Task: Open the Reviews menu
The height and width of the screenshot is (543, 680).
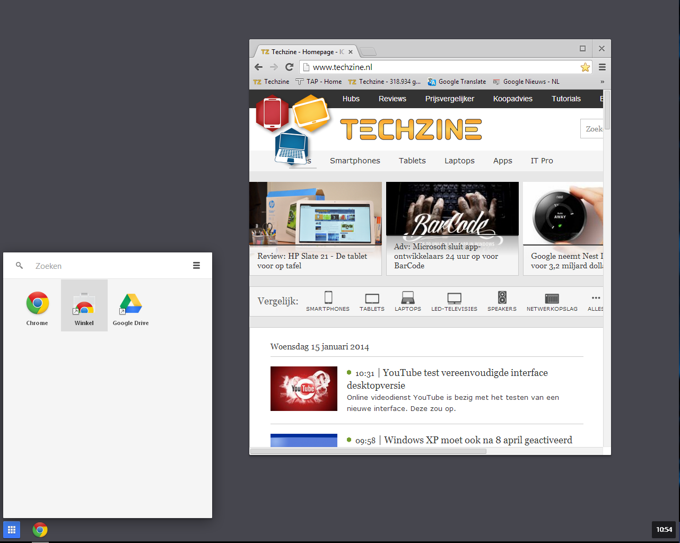Action: [392, 99]
